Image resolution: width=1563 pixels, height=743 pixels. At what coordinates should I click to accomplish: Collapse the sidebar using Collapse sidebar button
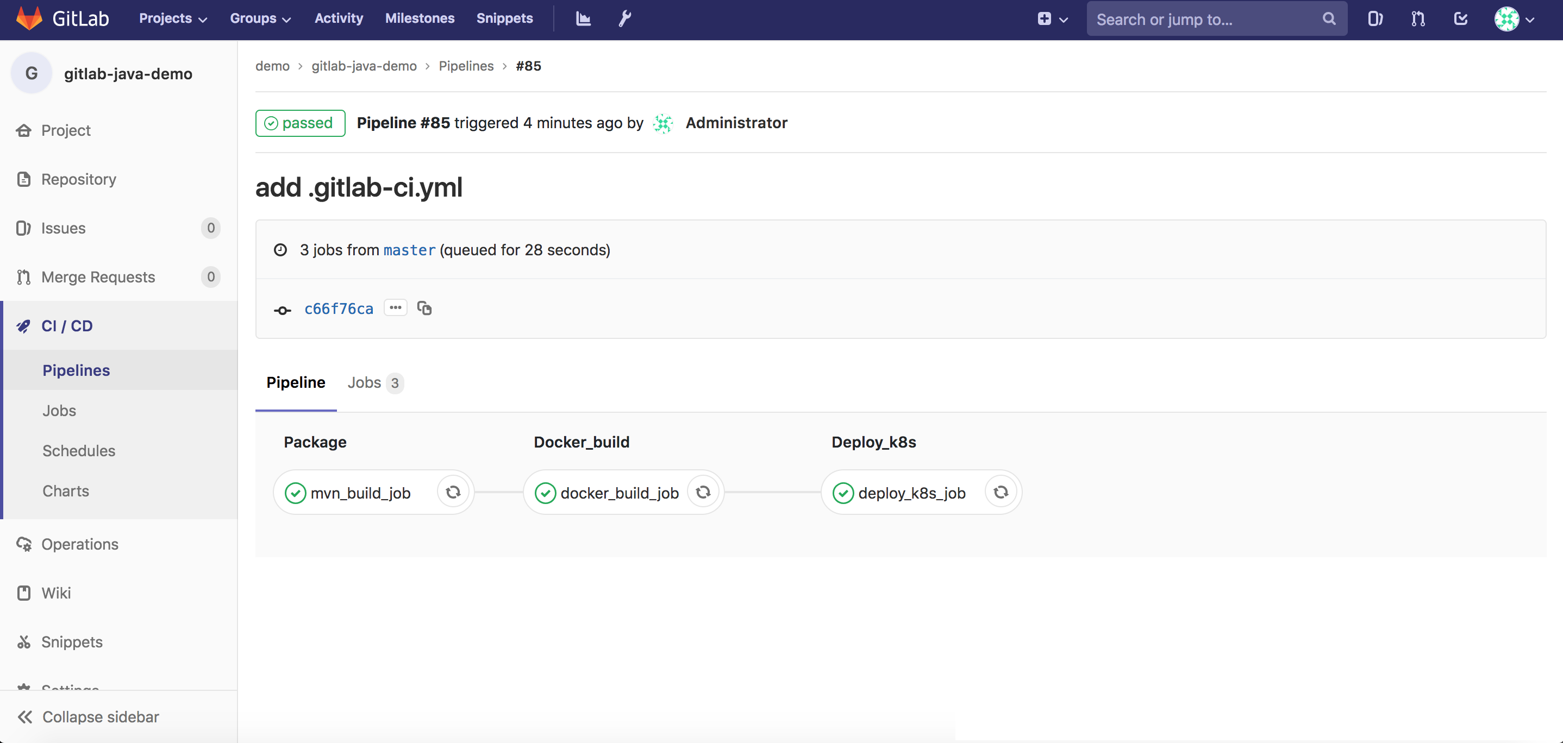[99, 717]
